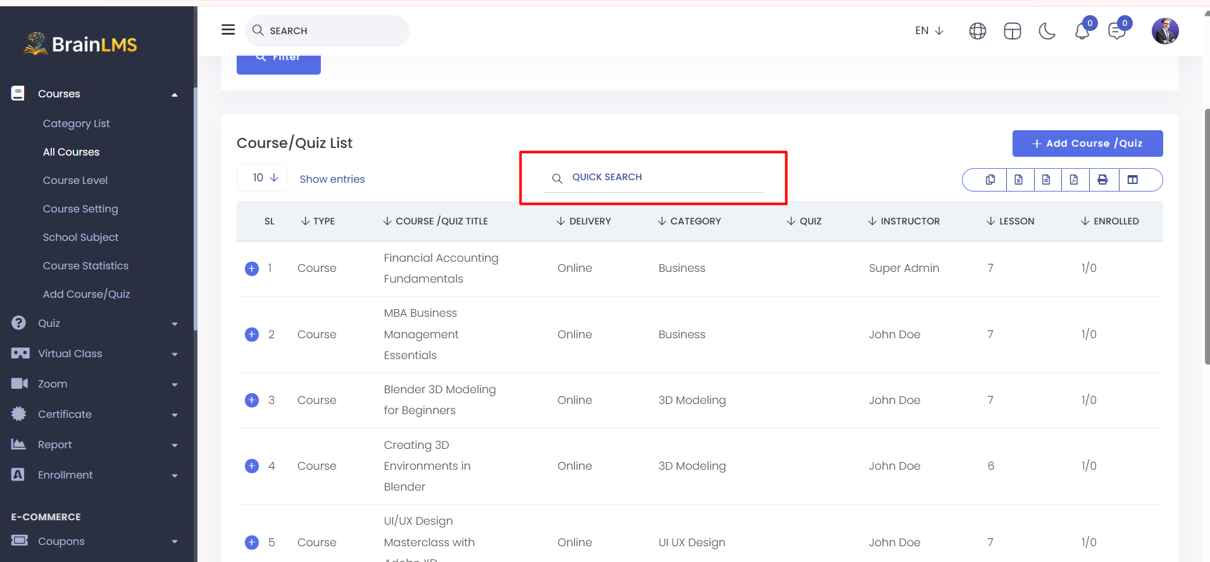Image resolution: width=1210 pixels, height=562 pixels.
Task: Sort by COURSE /QUIZ TITLE column
Action: pyautogui.click(x=435, y=221)
